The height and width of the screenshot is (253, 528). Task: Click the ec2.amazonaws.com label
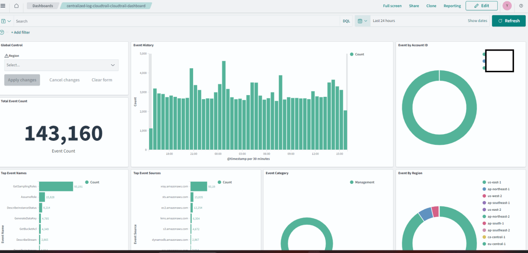pos(175,207)
